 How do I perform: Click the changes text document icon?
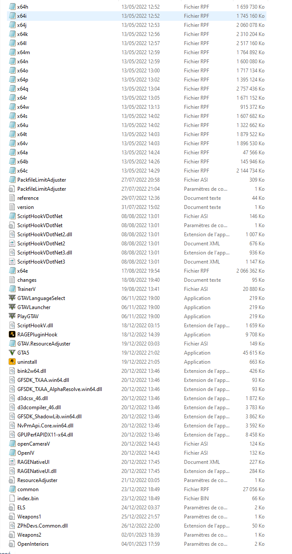point(12,280)
